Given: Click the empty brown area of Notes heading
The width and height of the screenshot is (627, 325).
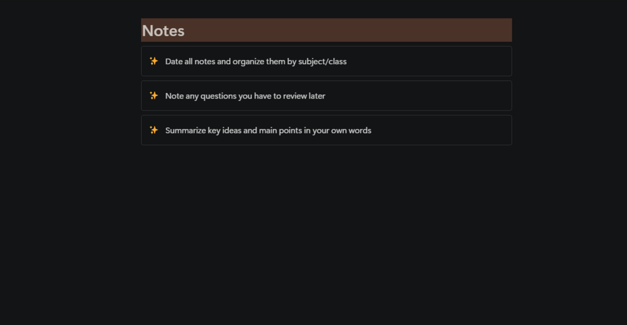Looking at the screenshot, I should coord(349,30).
